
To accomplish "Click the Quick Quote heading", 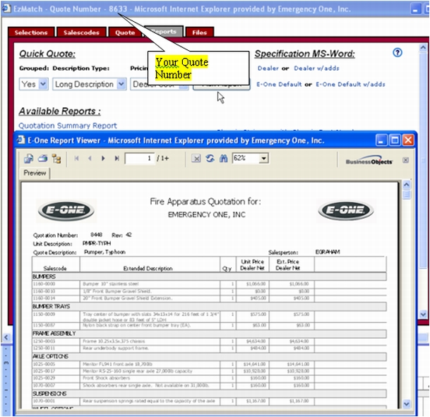I will pyautogui.click(x=47, y=54).
